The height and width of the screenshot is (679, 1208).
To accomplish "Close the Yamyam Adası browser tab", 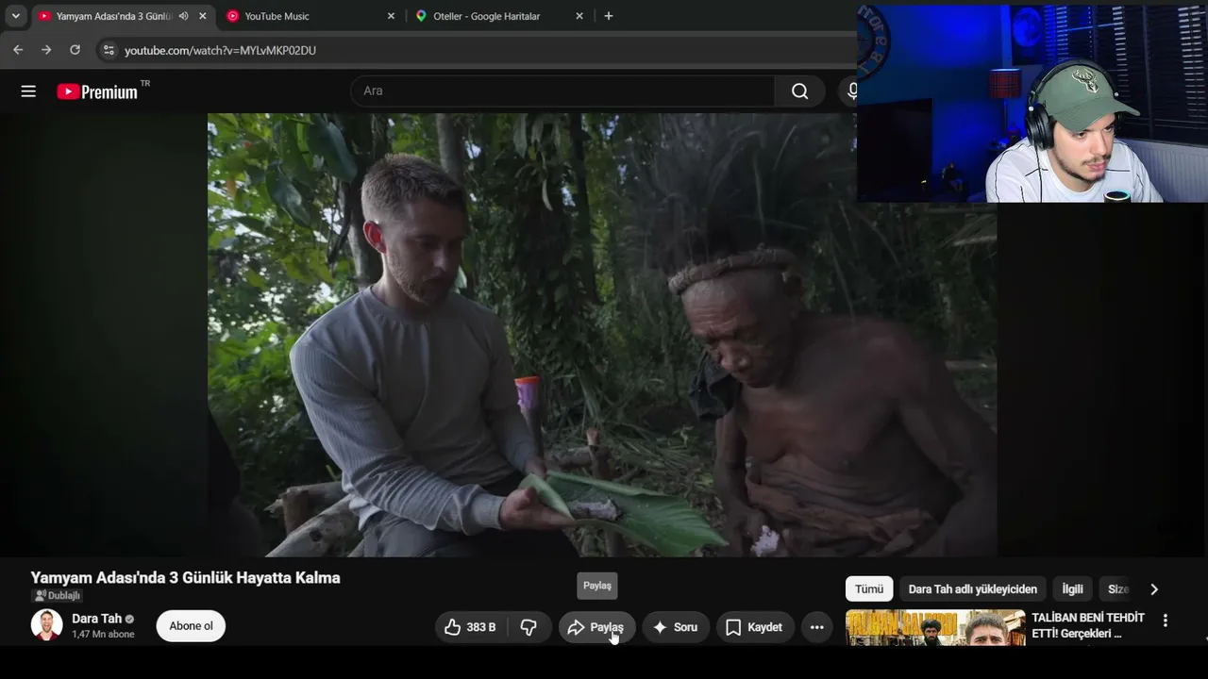I will [x=202, y=16].
